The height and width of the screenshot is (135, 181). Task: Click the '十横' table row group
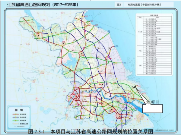tap(140, 65)
